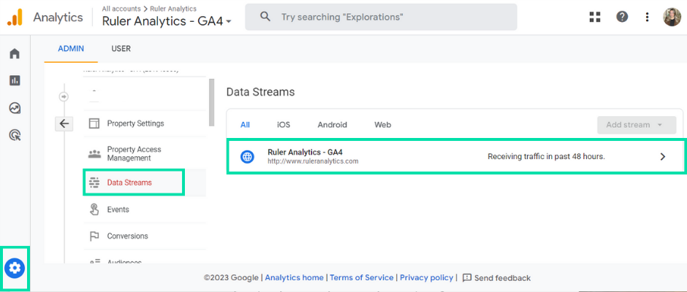The width and height of the screenshot is (687, 292).
Task: Open the Help question mark icon
Action: (622, 17)
